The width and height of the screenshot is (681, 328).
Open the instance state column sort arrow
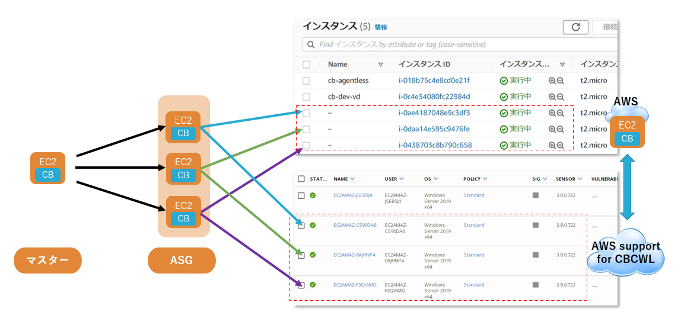coord(562,65)
